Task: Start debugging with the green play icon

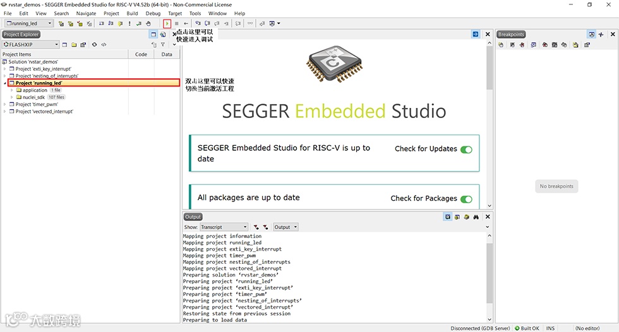Action: coord(167,23)
